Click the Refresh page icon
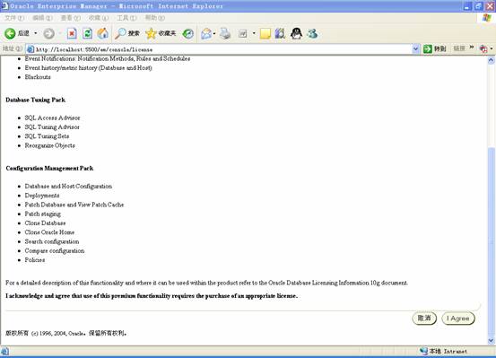Image resolution: width=496 pixels, height=358 pixels. (87, 33)
